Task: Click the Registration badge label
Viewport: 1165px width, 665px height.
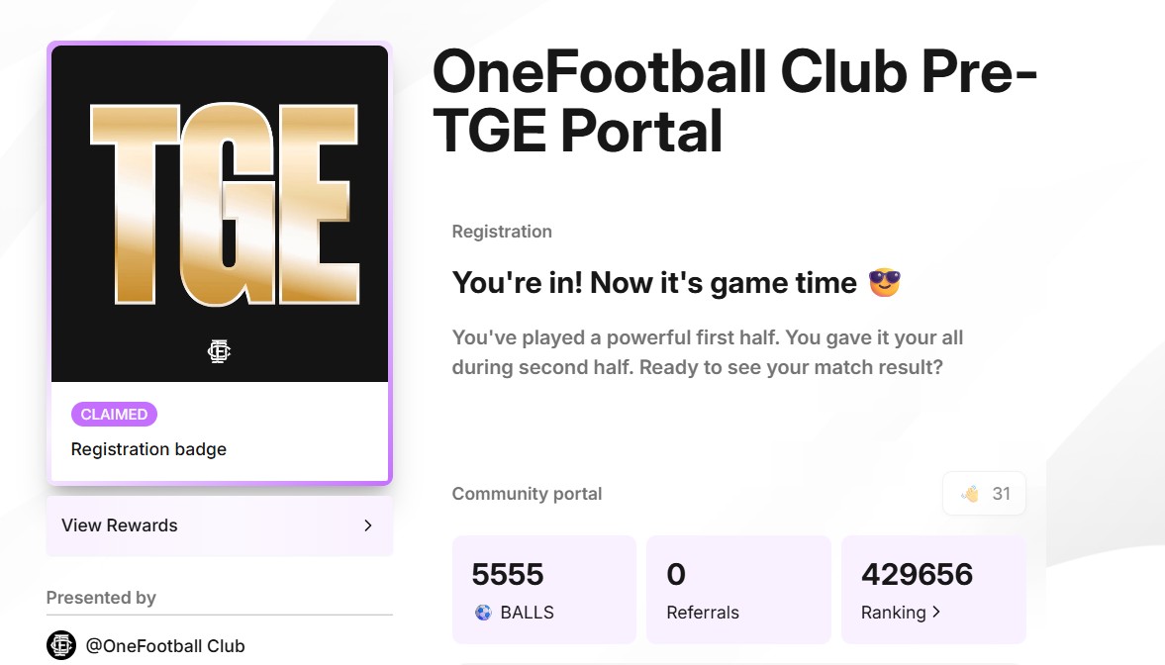Action: tap(148, 449)
